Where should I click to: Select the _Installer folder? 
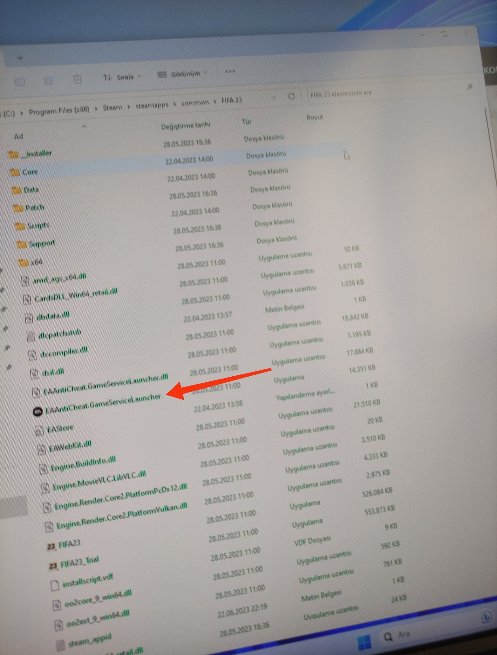30,154
